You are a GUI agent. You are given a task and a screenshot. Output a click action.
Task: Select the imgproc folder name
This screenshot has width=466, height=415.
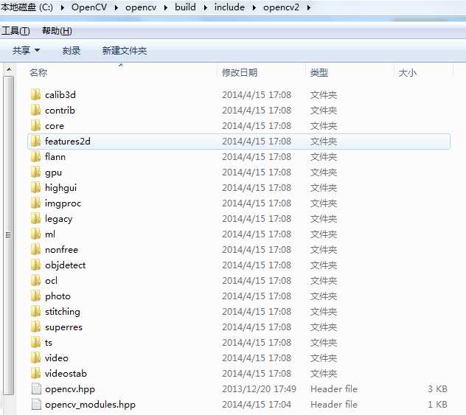coord(63,203)
